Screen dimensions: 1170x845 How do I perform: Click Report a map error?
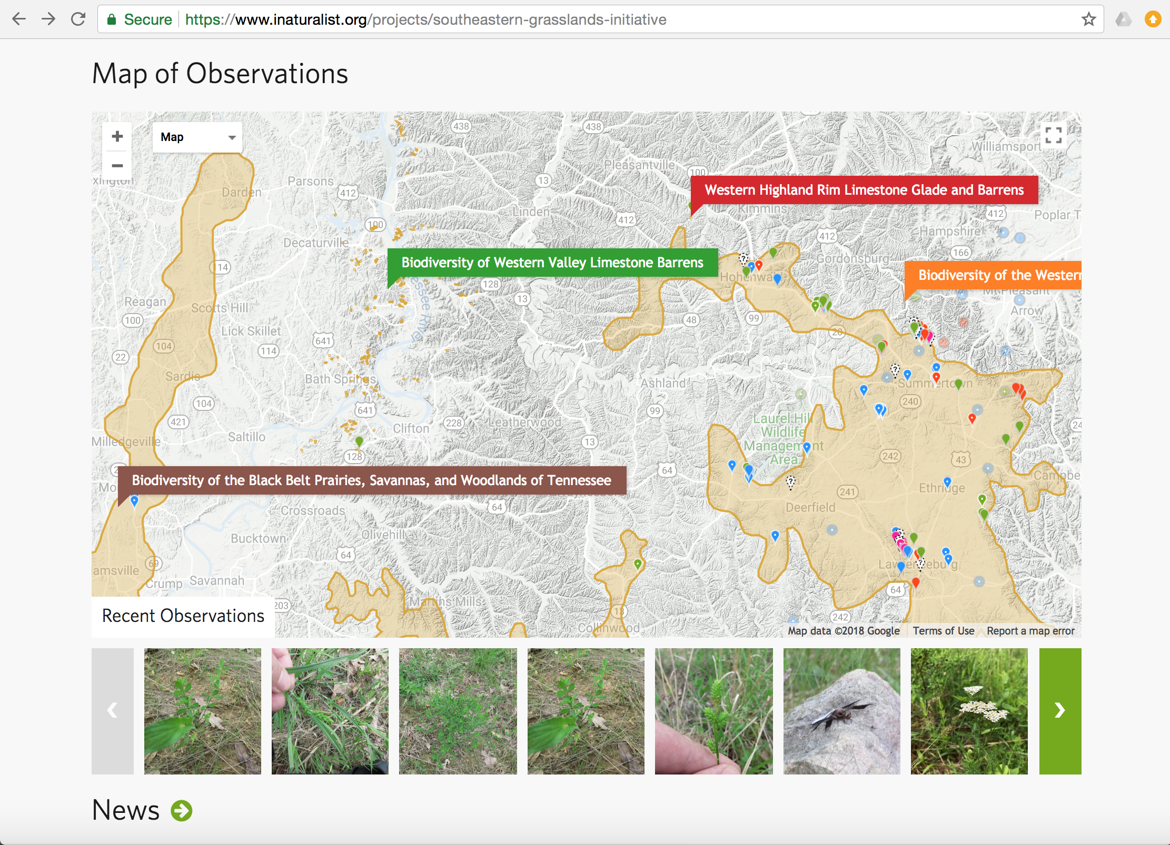click(1030, 630)
